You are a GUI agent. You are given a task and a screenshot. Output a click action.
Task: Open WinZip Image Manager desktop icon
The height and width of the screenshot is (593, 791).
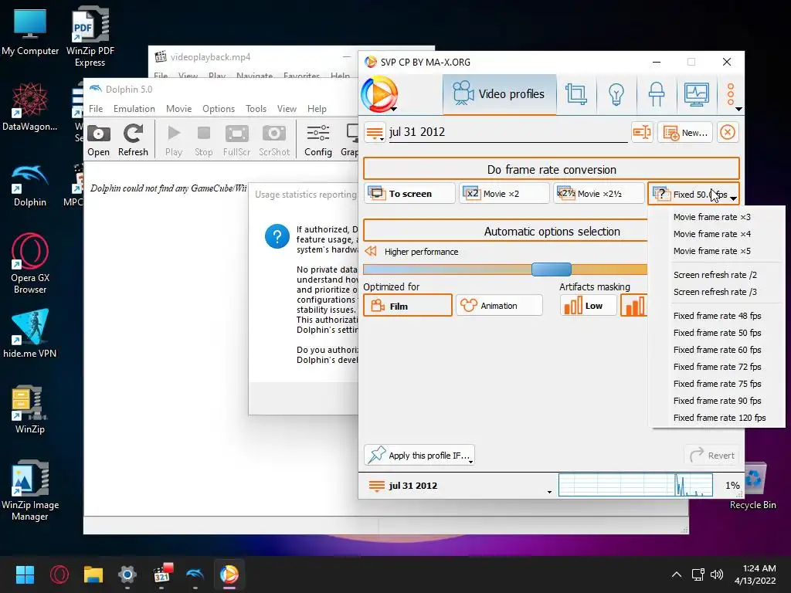tap(30, 490)
